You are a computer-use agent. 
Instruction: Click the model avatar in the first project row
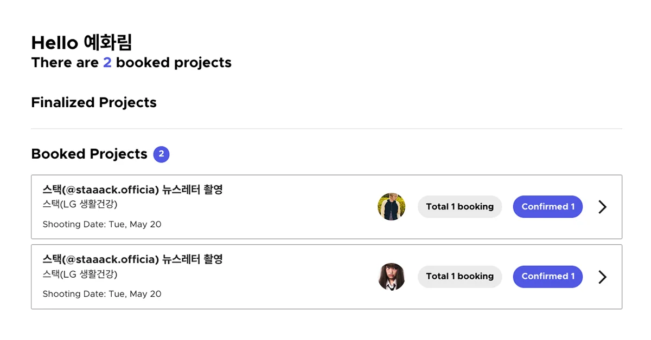point(391,207)
